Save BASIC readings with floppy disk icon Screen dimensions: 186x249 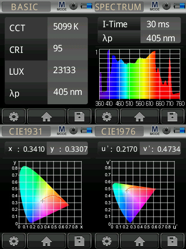[79, 116]
